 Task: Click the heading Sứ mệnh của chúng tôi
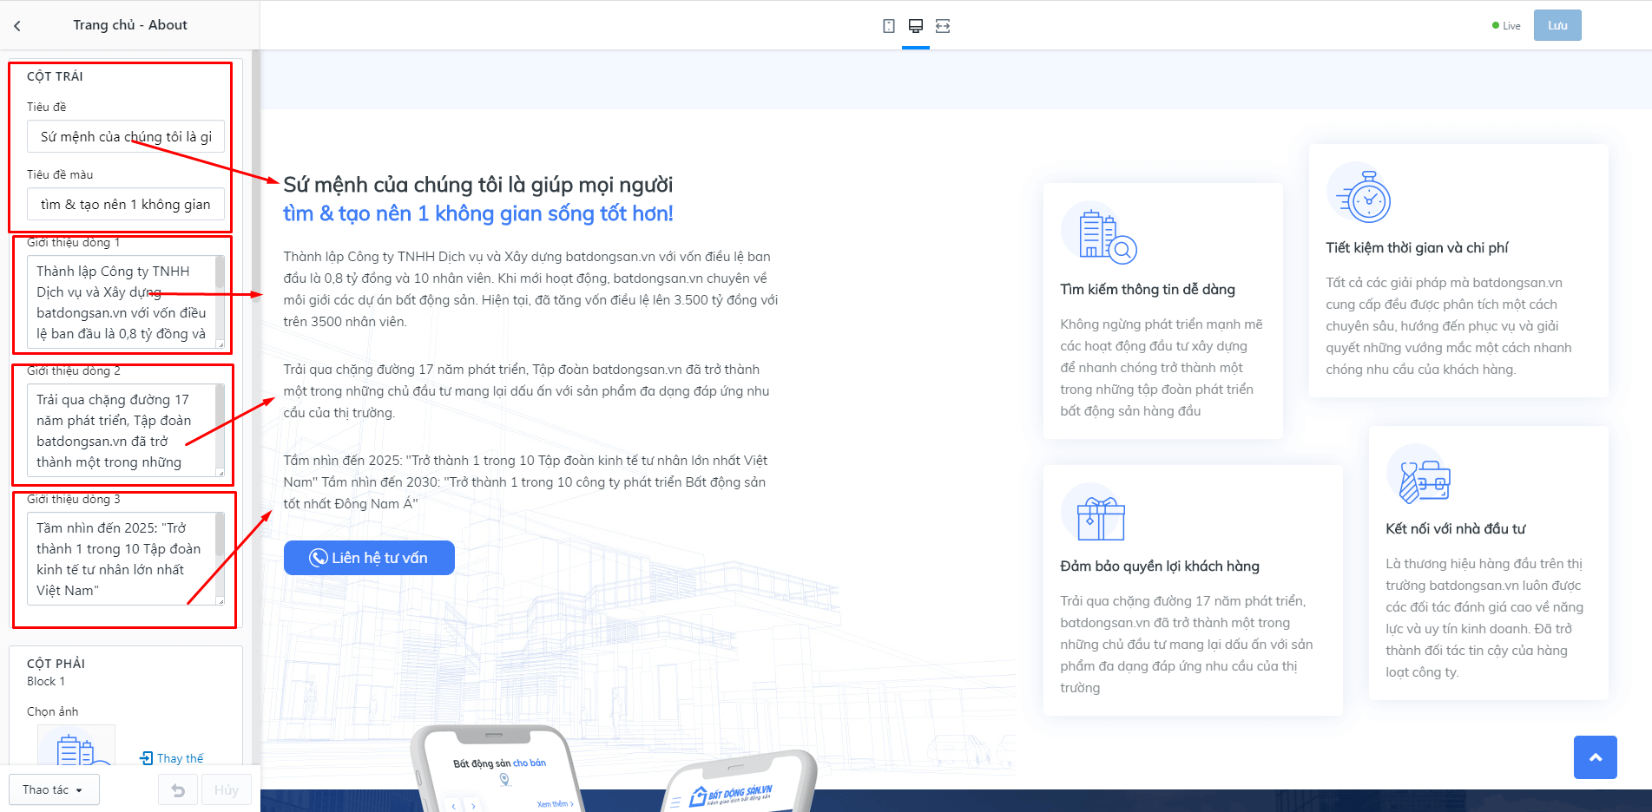(478, 185)
